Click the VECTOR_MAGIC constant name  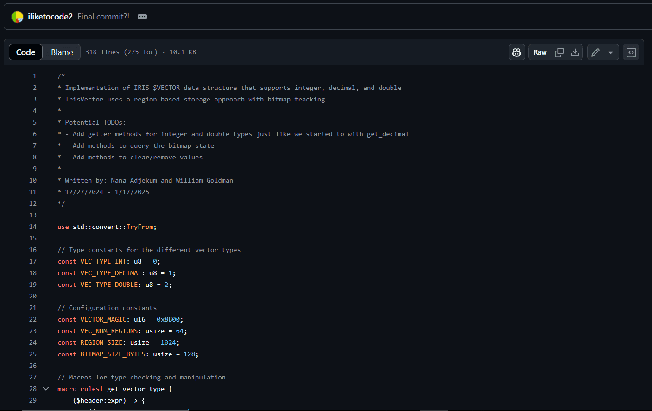(103, 319)
